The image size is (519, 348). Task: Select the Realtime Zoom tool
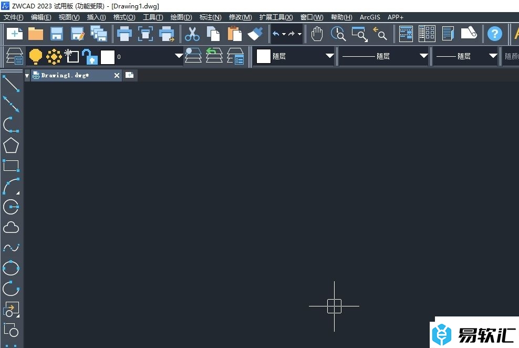(x=338, y=34)
